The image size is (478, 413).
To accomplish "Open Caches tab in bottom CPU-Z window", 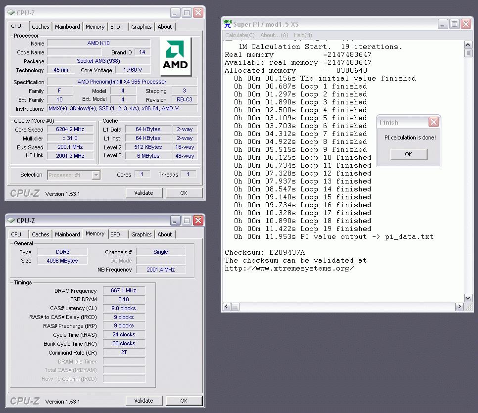I will 40,234.
